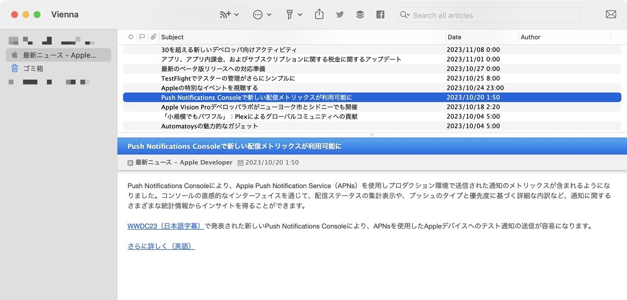The height and width of the screenshot is (300, 627).
Task: Open the さらに詳しく（英語）link
Action: (x=161, y=246)
